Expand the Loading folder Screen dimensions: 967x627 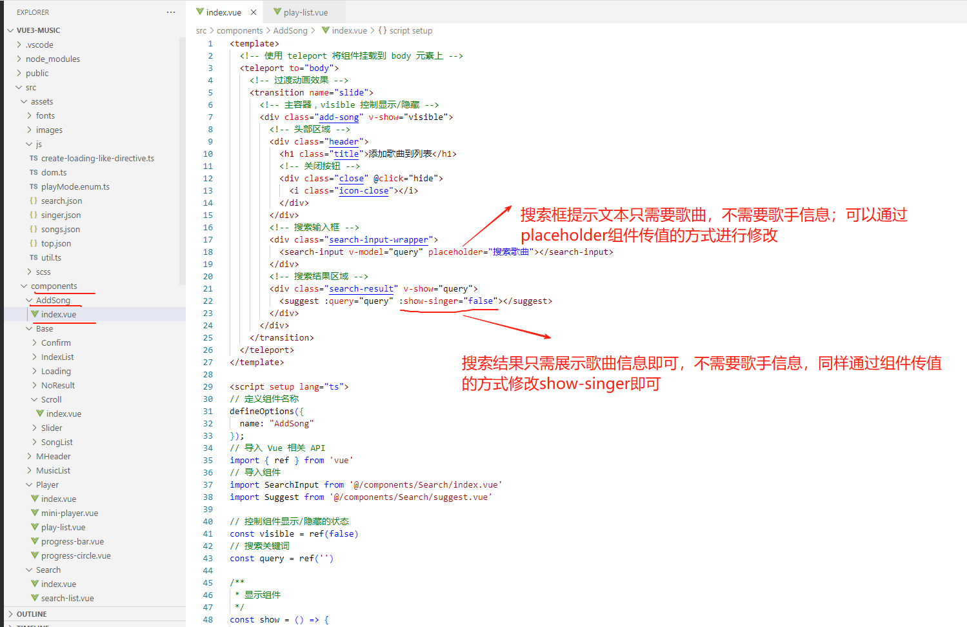pos(35,371)
